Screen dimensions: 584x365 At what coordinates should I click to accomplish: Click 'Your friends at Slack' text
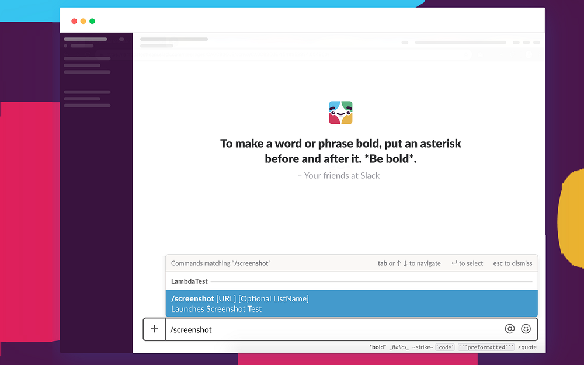pyautogui.click(x=339, y=176)
